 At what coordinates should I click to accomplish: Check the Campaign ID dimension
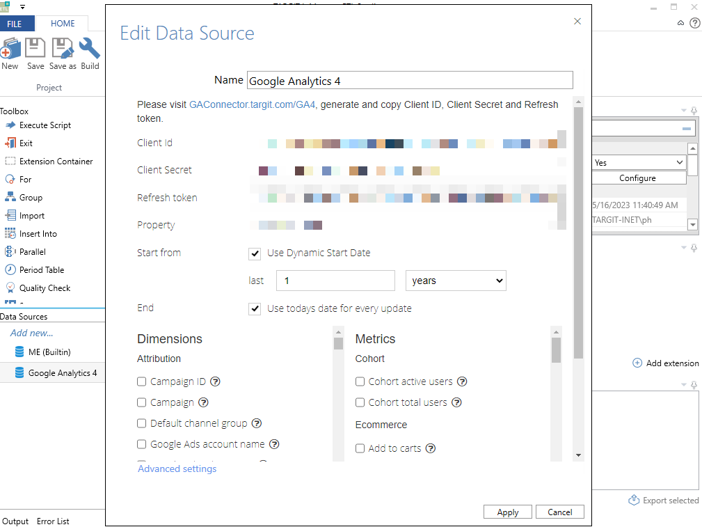tap(141, 382)
